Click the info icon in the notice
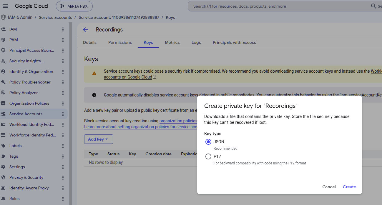Viewport: 382px width, 205px height. pos(94,95)
